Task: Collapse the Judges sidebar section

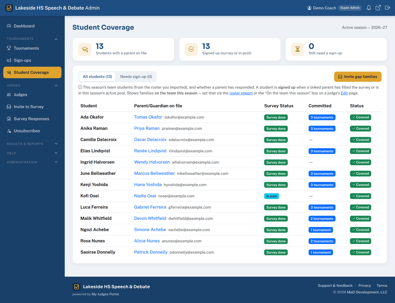Action: pos(56,86)
